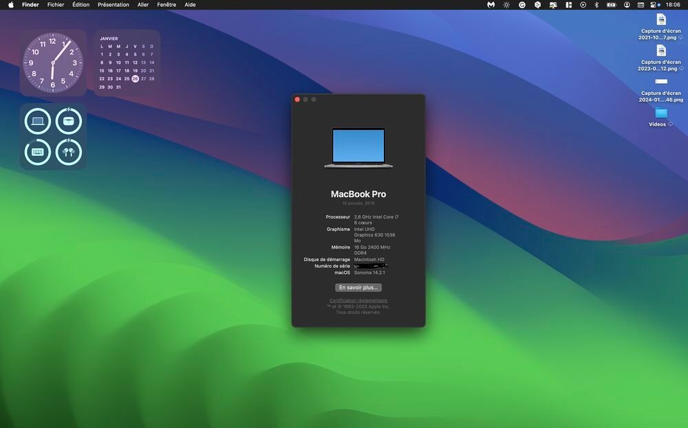Click the AirPods battery widget circle
Image resolution: width=688 pixels, height=428 pixels.
coord(68,152)
